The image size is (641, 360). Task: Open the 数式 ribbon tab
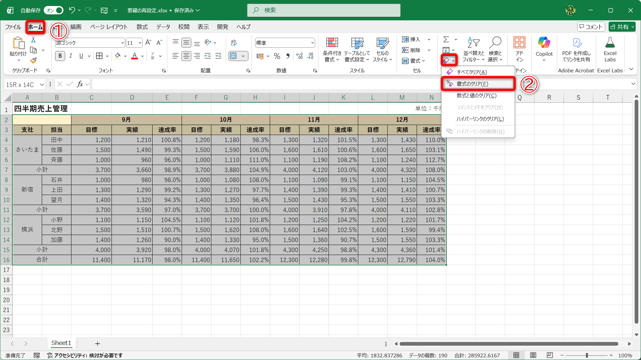pos(142,27)
